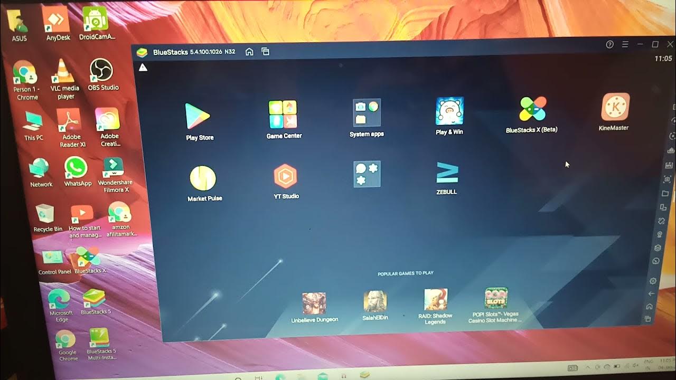Open the RAID: Shadow Legends game tile
This screenshot has height=380, width=676.
pyautogui.click(x=436, y=300)
